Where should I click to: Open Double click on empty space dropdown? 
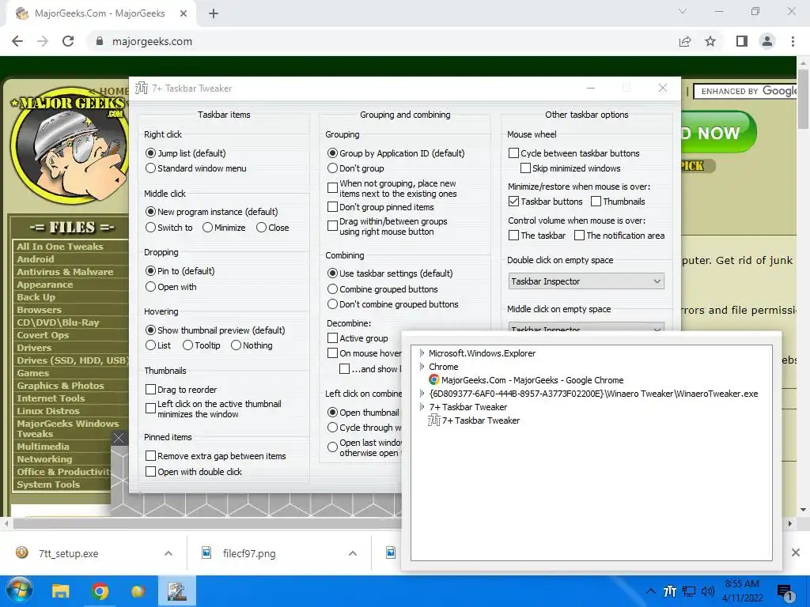coord(586,281)
